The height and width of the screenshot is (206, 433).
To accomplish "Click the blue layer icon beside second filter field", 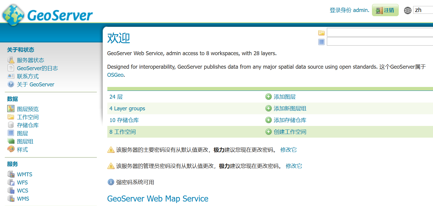I will coord(321,42).
